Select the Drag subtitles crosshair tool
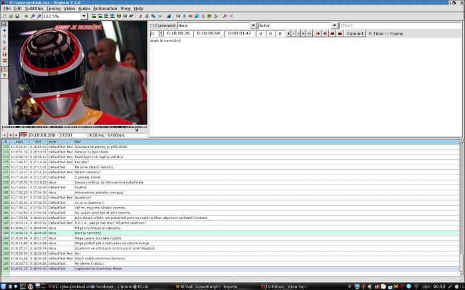 (x=4, y=31)
